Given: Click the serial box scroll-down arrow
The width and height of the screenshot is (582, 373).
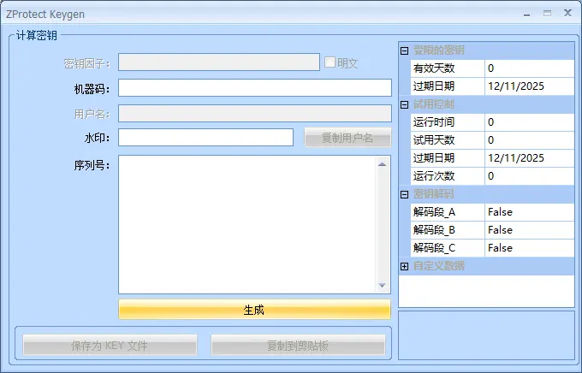Looking at the screenshot, I should point(383,286).
